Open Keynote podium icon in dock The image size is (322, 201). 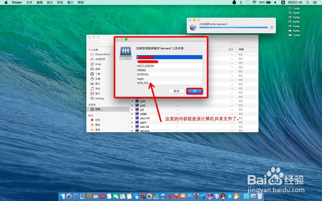coord(163,196)
